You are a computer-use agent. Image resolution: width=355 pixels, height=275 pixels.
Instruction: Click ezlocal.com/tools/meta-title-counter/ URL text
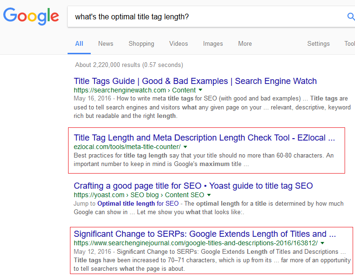[127, 147]
